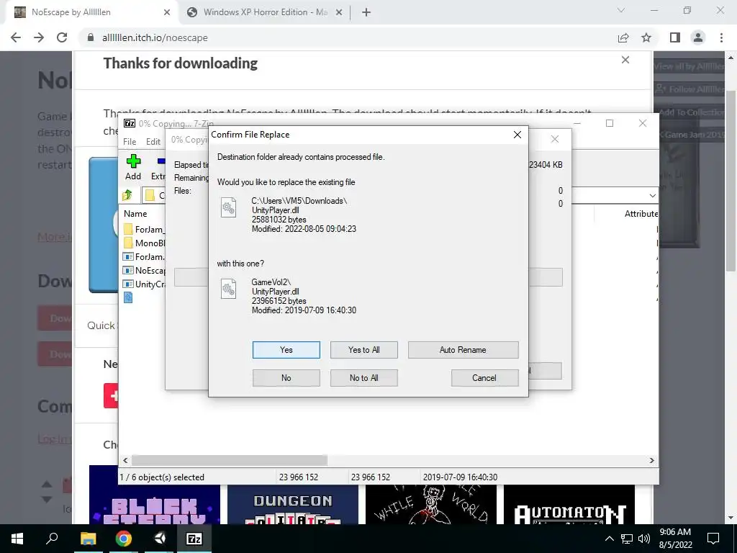This screenshot has height=553, width=737.
Task: Click the page scrollbar up arrow
Action: click(x=731, y=58)
